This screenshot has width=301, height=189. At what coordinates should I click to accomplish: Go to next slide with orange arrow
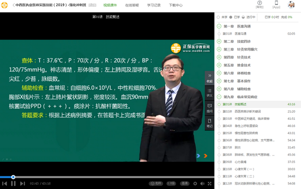click(x=205, y=155)
